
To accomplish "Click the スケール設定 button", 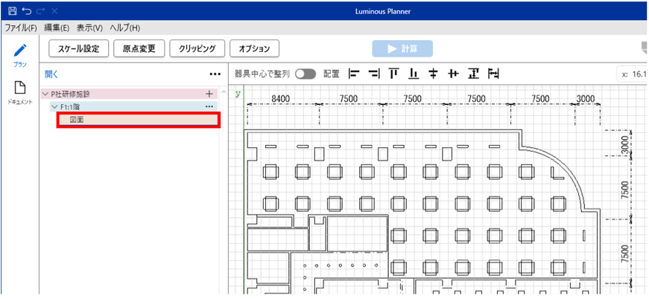I will 78,48.
